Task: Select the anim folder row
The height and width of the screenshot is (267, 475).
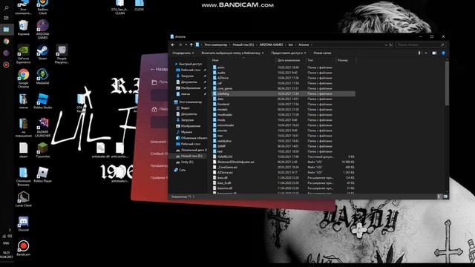Action: click(284, 67)
